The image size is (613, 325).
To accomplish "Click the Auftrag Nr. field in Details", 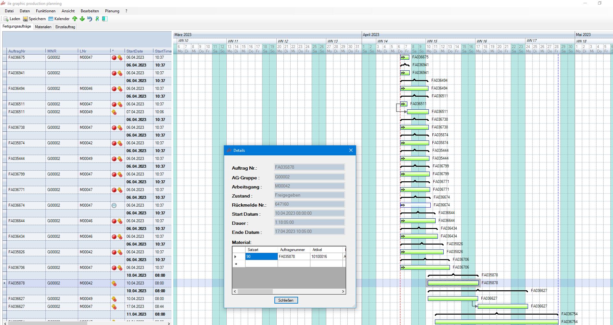I will coord(309,167).
